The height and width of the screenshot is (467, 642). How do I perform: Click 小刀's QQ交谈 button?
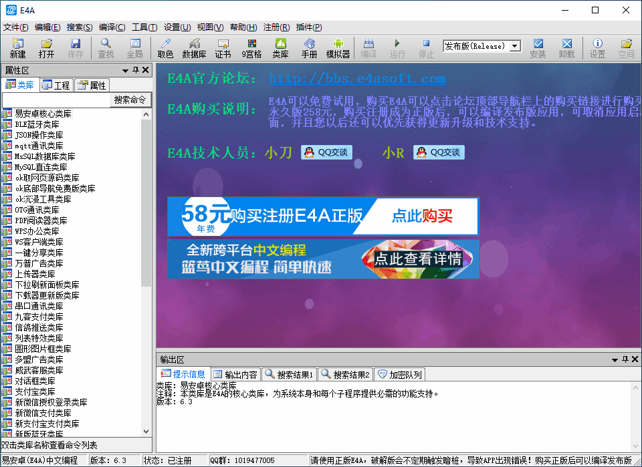pos(326,152)
